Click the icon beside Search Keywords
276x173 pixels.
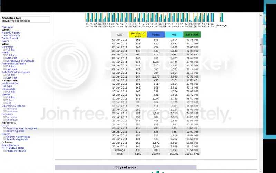[4, 140]
